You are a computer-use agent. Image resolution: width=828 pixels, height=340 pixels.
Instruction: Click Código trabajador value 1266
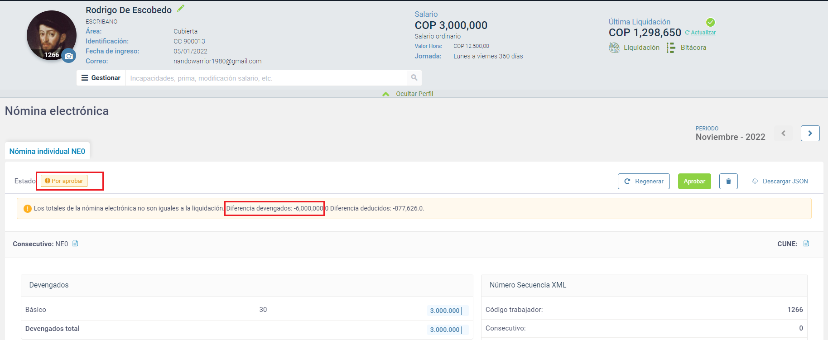pyautogui.click(x=795, y=310)
